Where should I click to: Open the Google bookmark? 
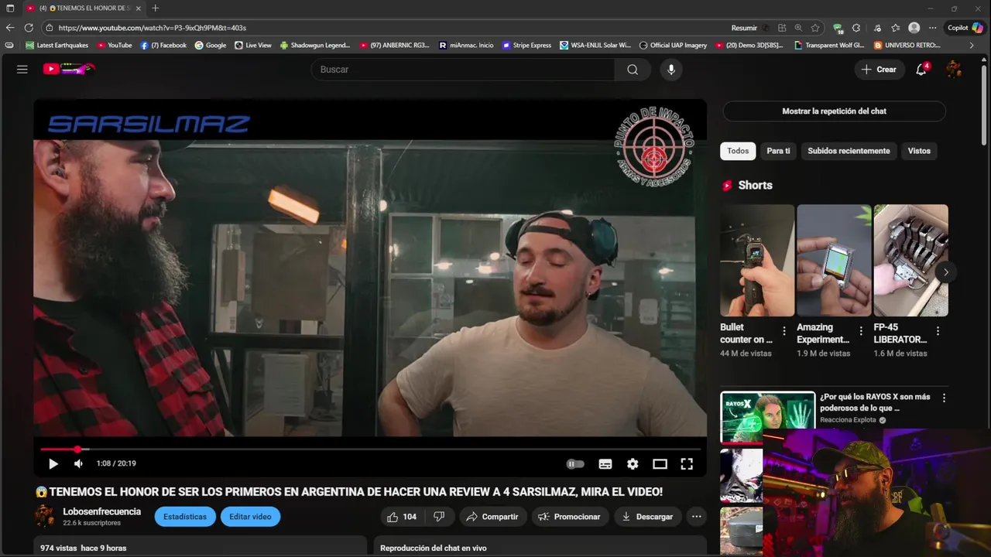click(x=211, y=46)
